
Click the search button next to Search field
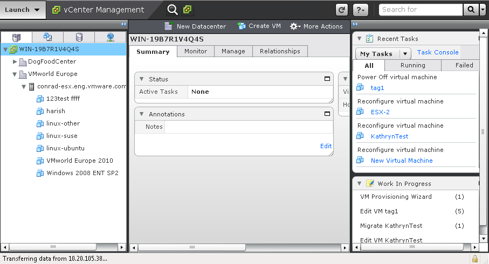pyautogui.click(x=471, y=10)
